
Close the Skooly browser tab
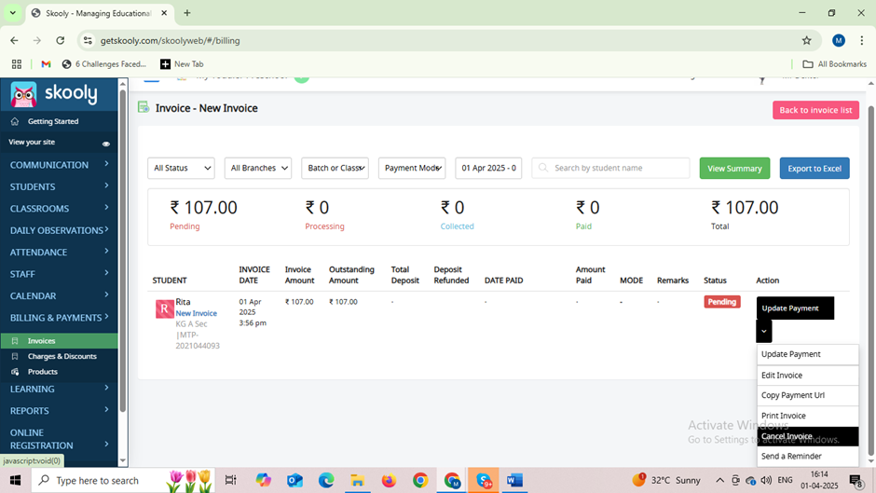[164, 13]
